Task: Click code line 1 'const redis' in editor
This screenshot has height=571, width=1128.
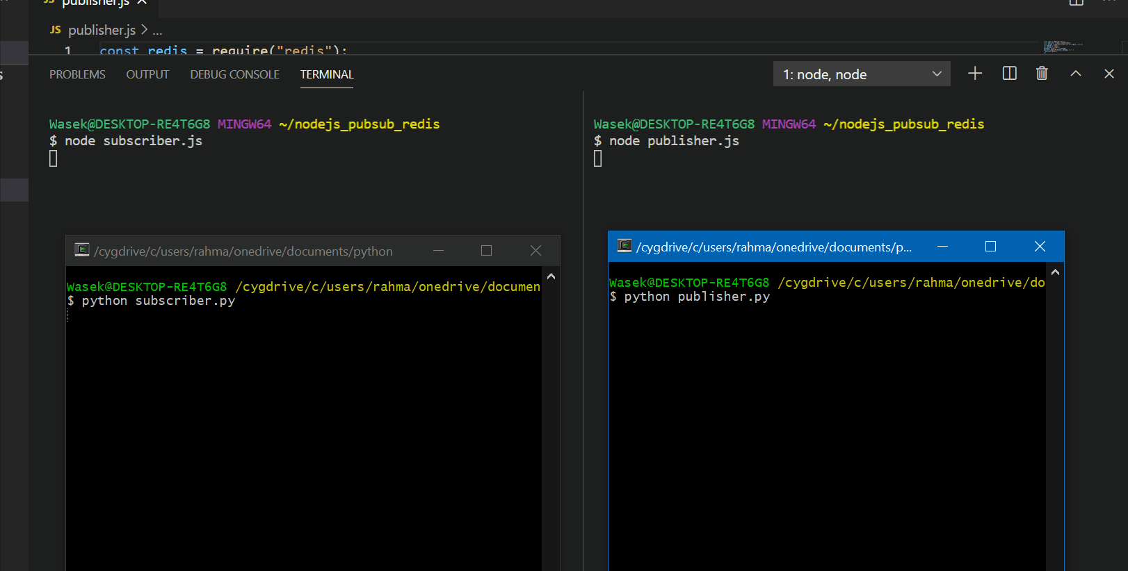Action: [223, 50]
